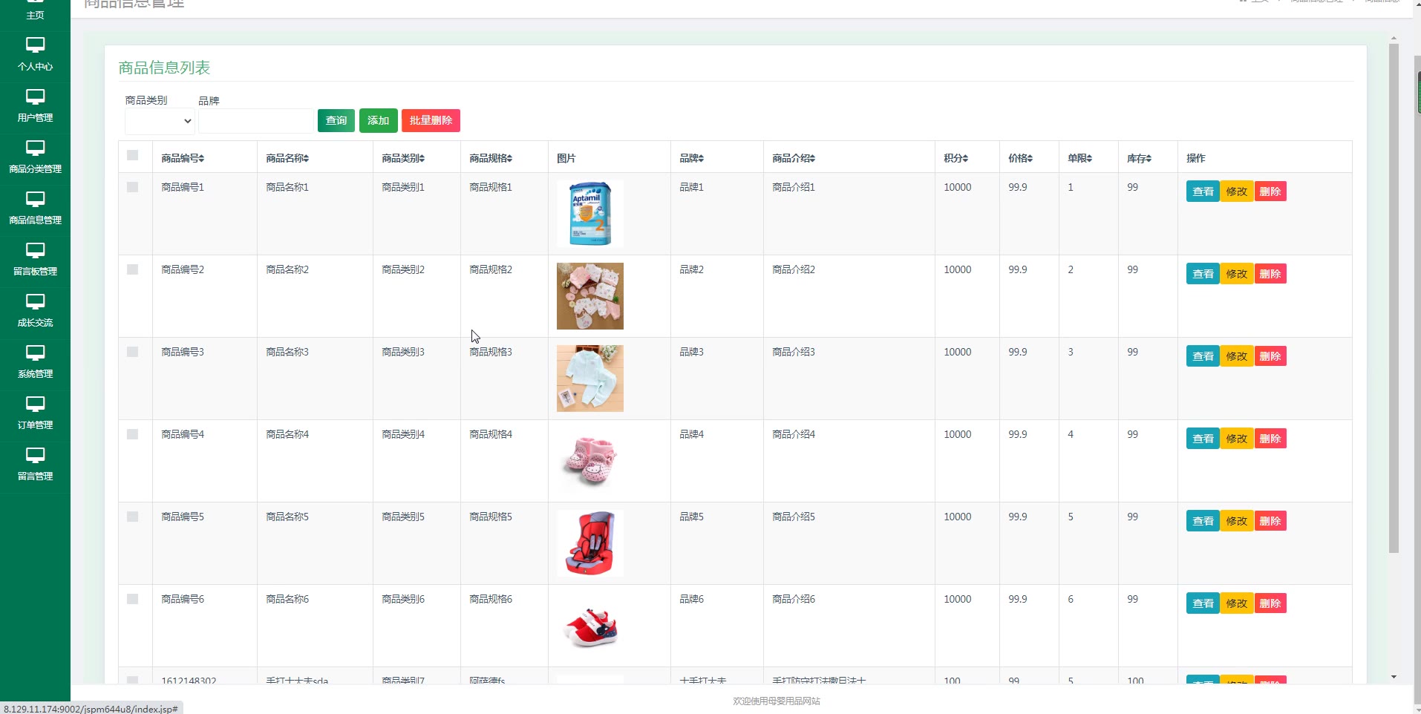Click the 添加 button
This screenshot has width=1421, height=714.
pyautogui.click(x=379, y=121)
